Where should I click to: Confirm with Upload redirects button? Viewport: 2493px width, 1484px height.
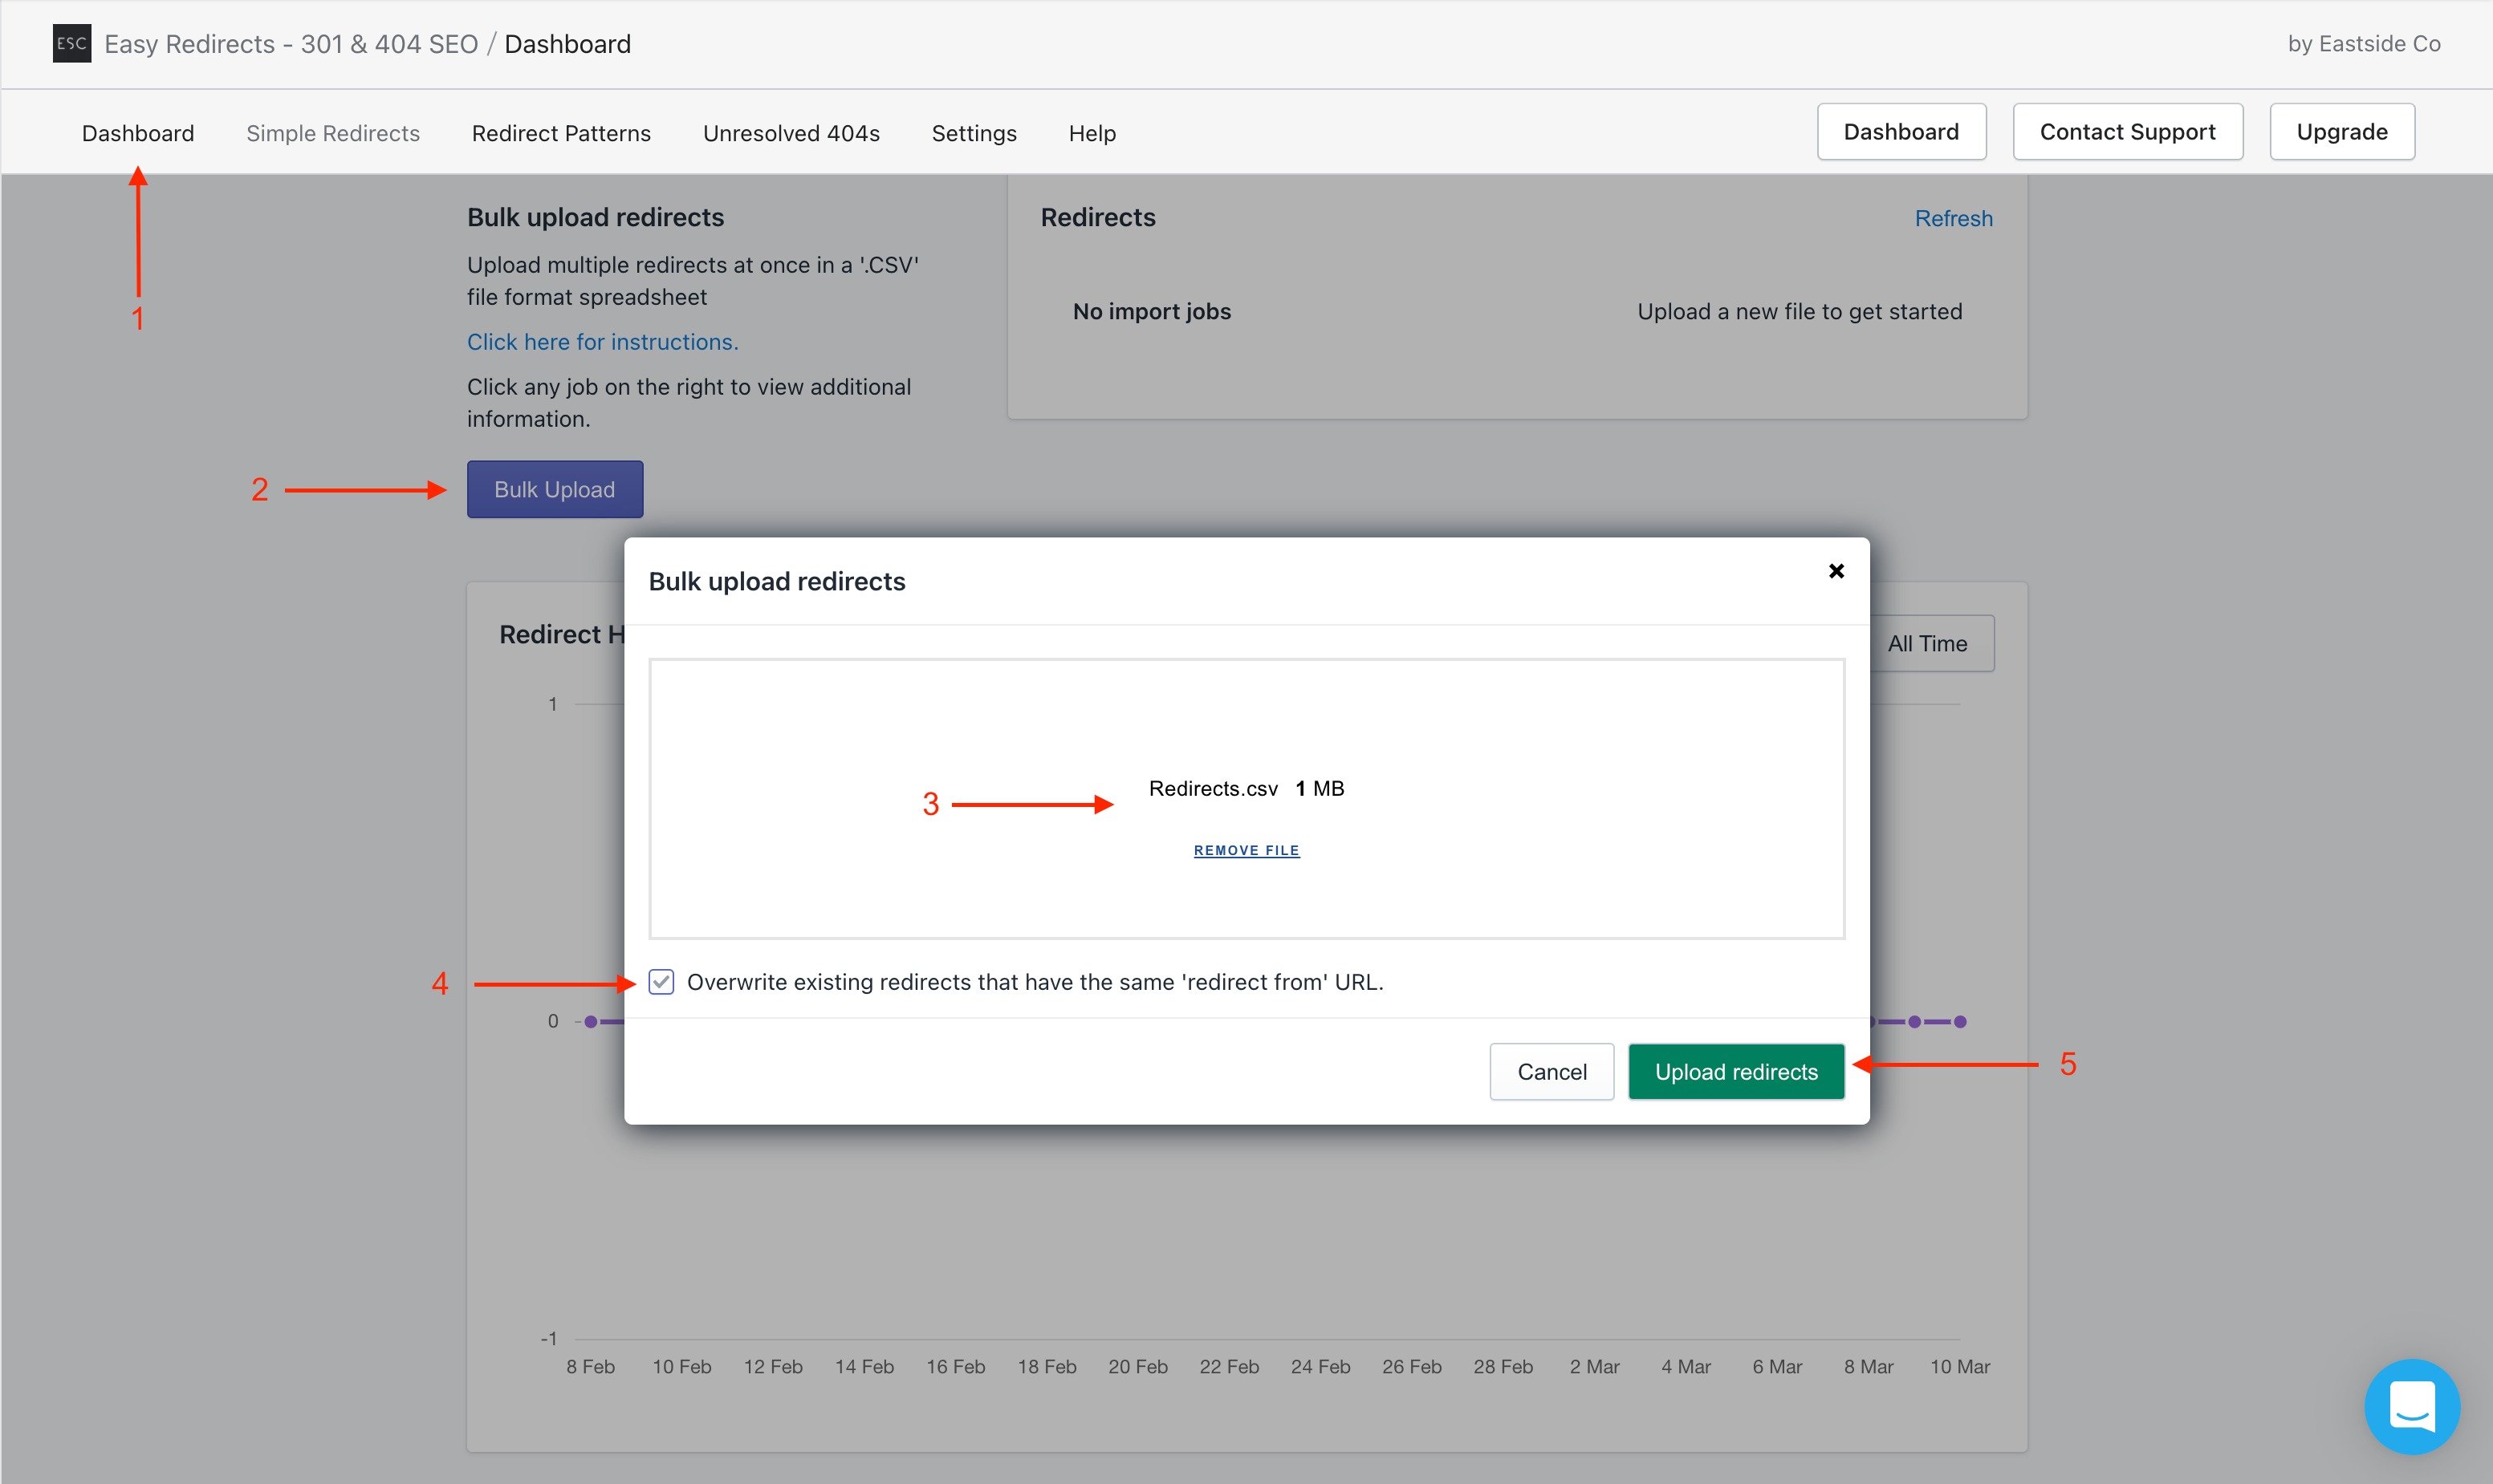[1735, 1071]
